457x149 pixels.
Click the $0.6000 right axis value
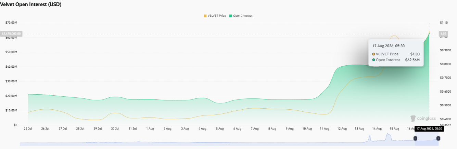pyautogui.click(x=445, y=92)
